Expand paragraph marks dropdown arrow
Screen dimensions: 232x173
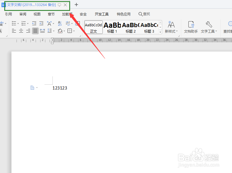pos(72,24)
